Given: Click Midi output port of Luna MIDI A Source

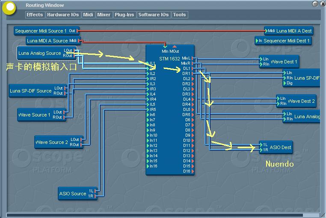Looking at the screenshot, I should [x=80, y=41].
